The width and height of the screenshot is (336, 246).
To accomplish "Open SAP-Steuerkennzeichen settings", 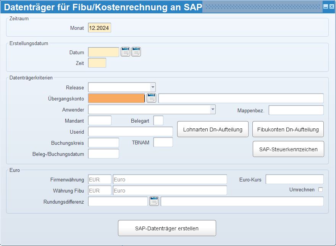I will [x=288, y=149].
